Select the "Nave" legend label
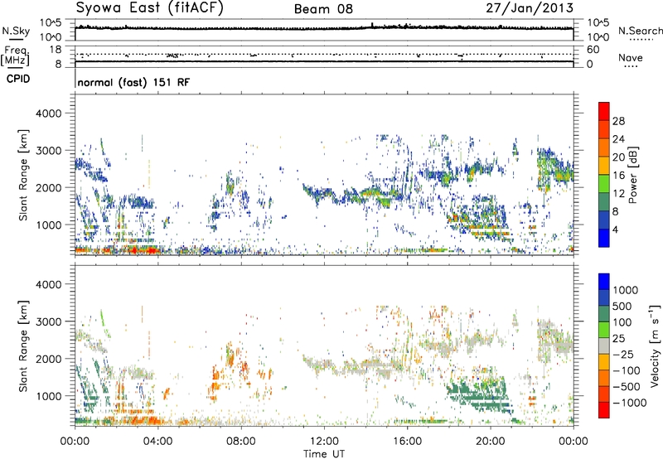Image resolution: width=663 pixels, height=459 pixels. 631,57
